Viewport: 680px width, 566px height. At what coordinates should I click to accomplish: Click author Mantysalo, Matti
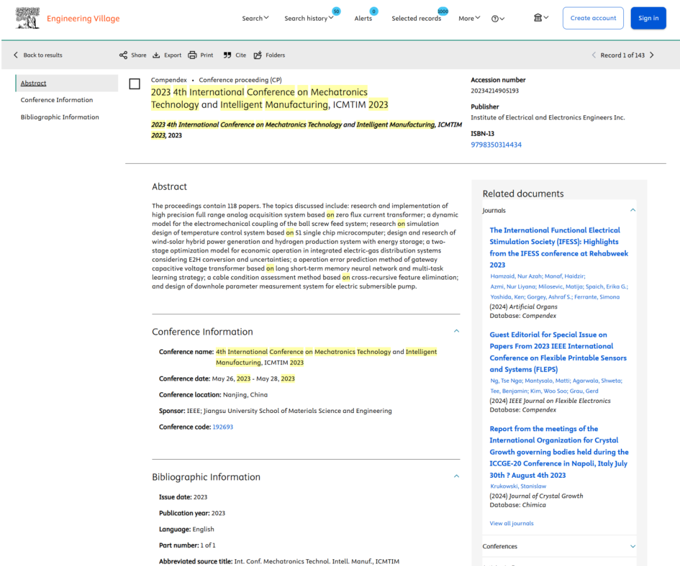(x=547, y=381)
